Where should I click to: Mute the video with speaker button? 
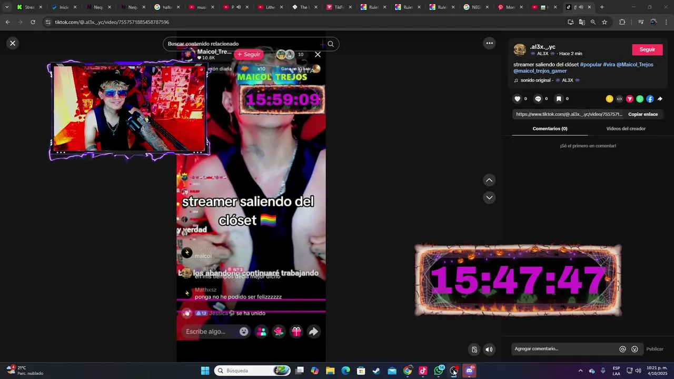[x=489, y=350]
